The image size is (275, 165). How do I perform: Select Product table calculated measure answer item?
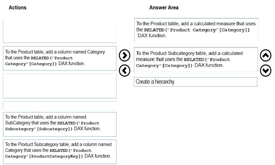click(196, 30)
